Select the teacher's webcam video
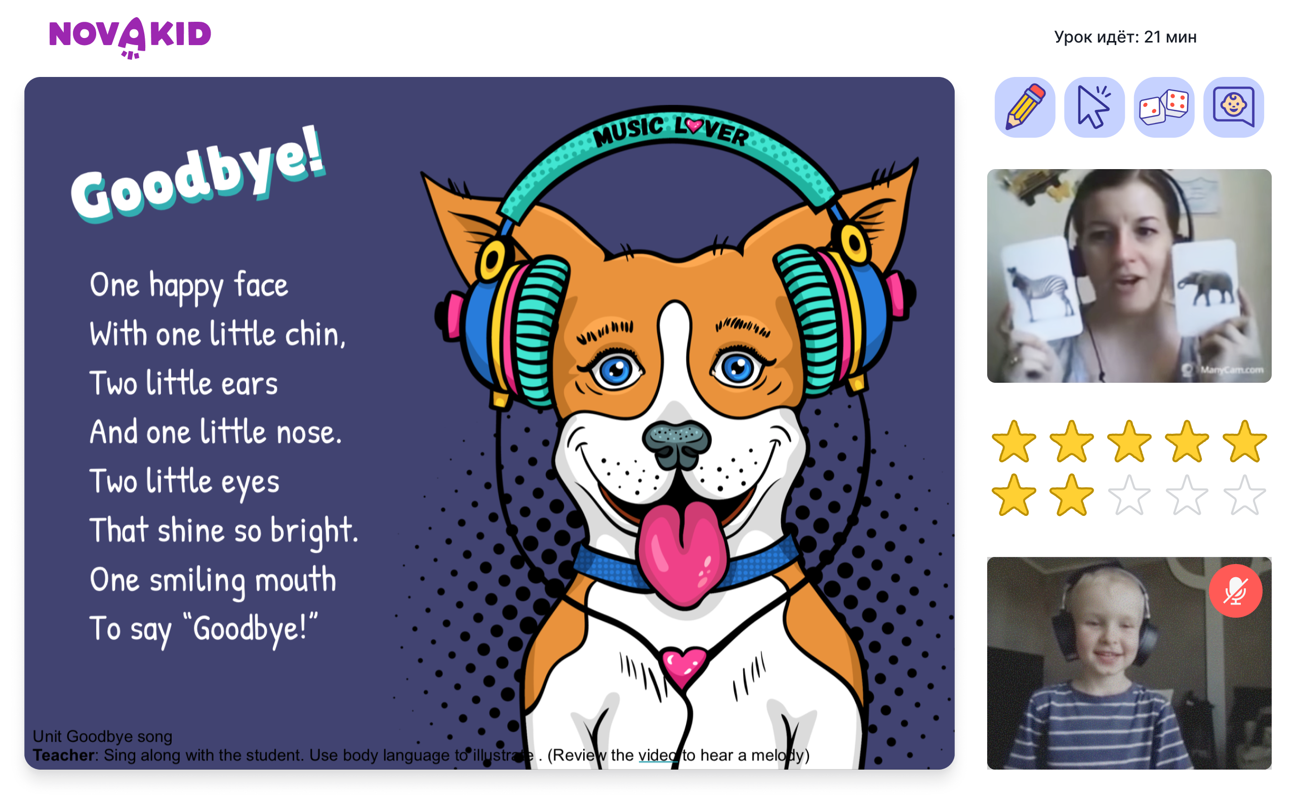1296x802 pixels. pyautogui.click(x=1129, y=276)
